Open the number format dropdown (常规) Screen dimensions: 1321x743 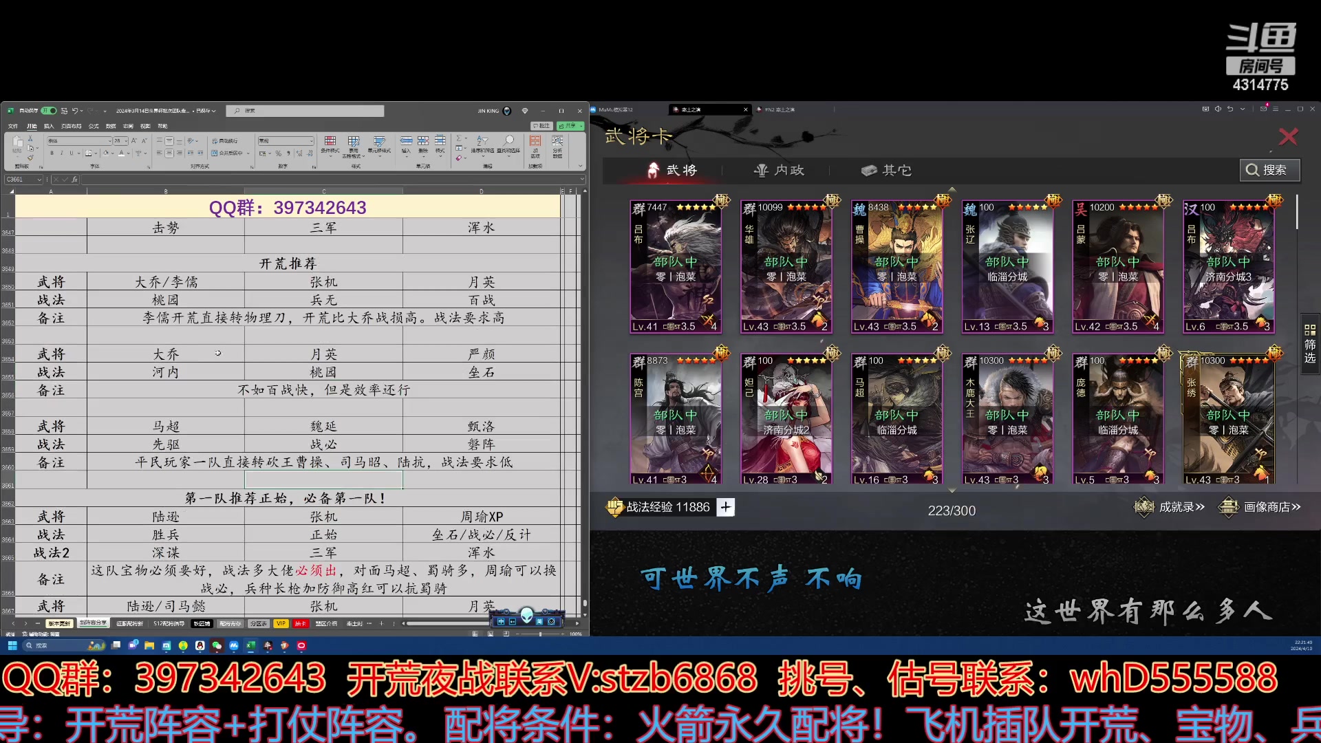point(311,141)
